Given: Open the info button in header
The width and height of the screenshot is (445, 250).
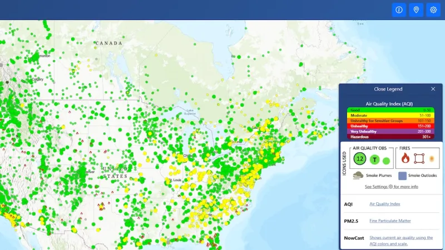Looking at the screenshot, I should point(399,10).
